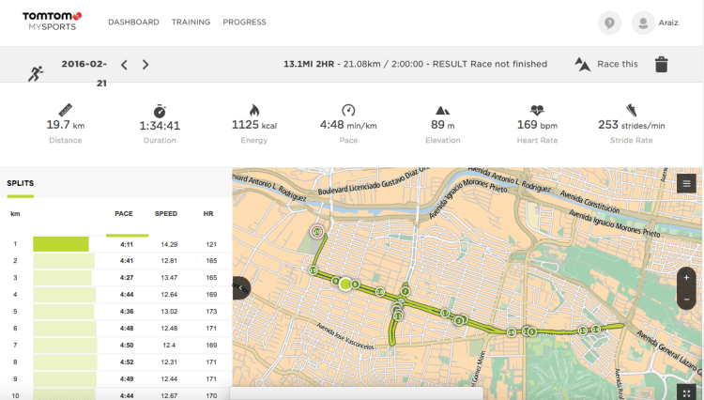
Task: Click kilometer marker 17 on map
Action: (x=445, y=313)
